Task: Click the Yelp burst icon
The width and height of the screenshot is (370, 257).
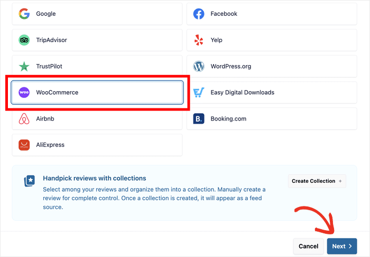Action: (x=199, y=40)
